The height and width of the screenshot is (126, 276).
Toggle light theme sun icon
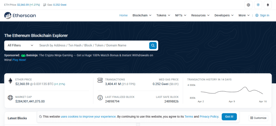tap(258, 5)
